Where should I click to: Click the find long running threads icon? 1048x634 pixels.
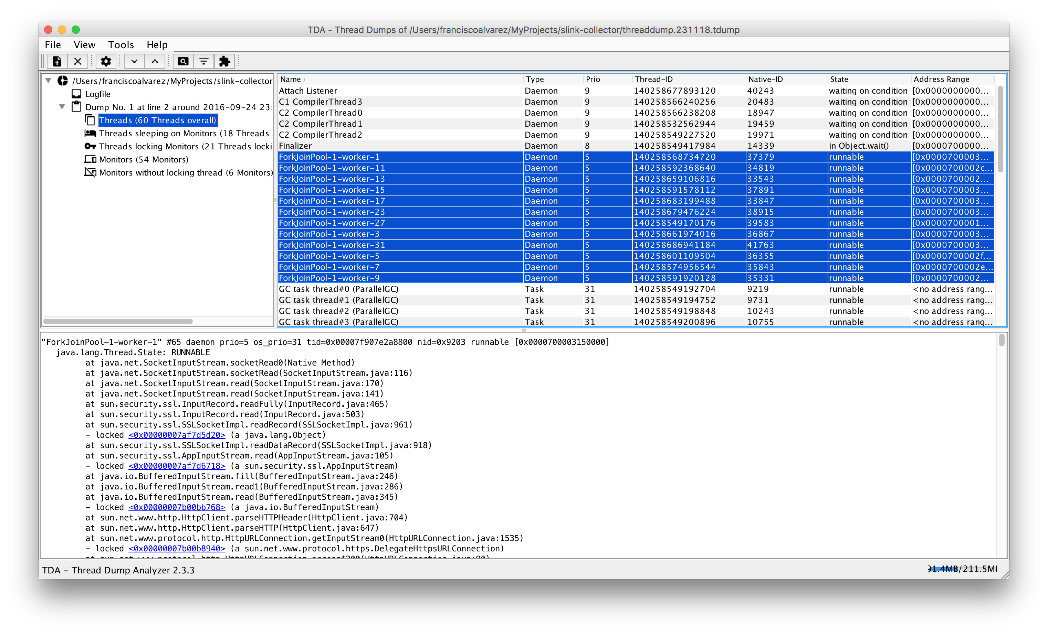(x=183, y=62)
